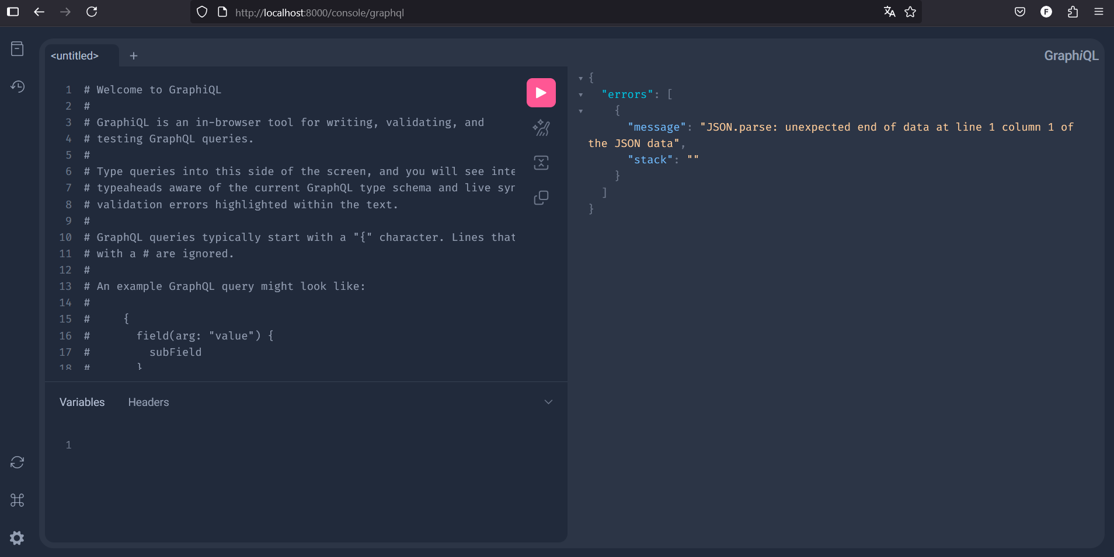Viewport: 1114px width, 557px height.
Task: Collapse the root JSON response object
Action: 581,78
